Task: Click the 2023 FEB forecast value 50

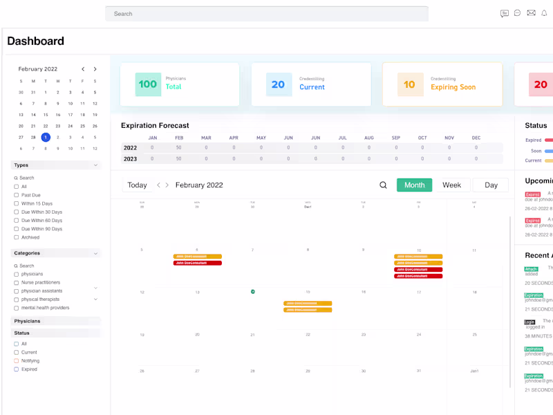Action: point(179,159)
